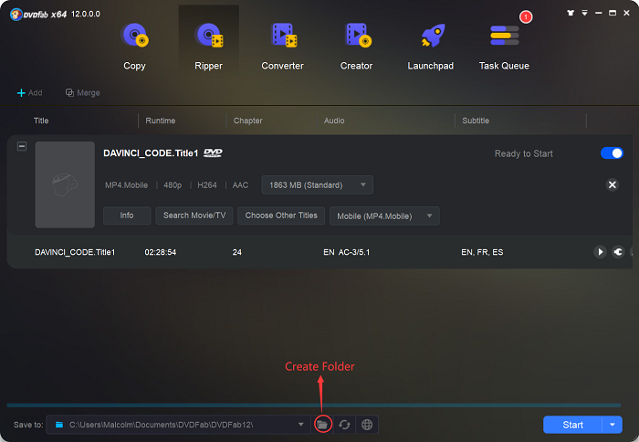The image size is (639, 442).
Task: Click the H264 codec label
Action: pos(207,185)
